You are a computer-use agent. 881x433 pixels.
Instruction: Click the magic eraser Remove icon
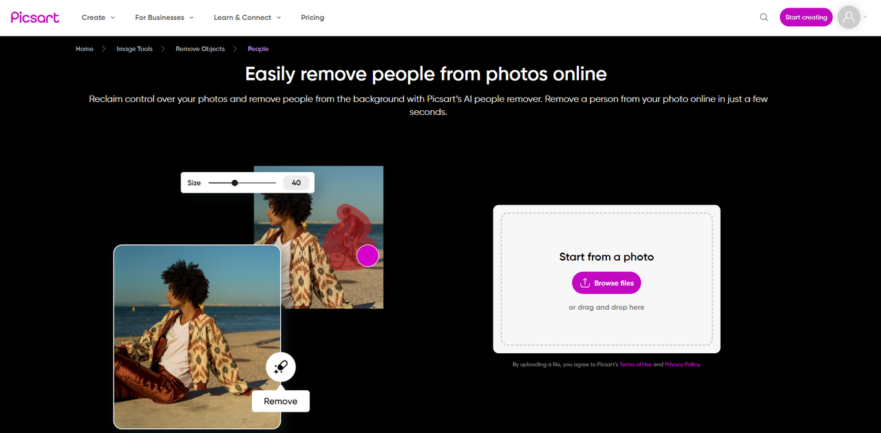pyautogui.click(x=281, y=367)
